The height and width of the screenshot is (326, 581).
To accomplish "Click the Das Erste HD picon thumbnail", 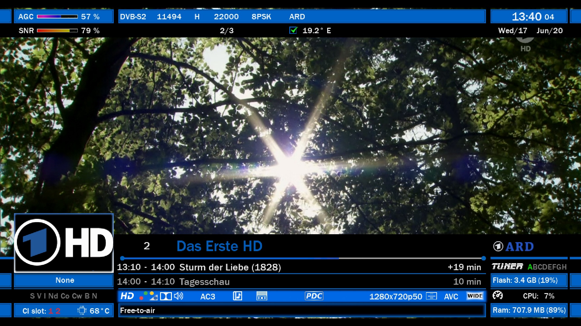I will click(64, 243).
